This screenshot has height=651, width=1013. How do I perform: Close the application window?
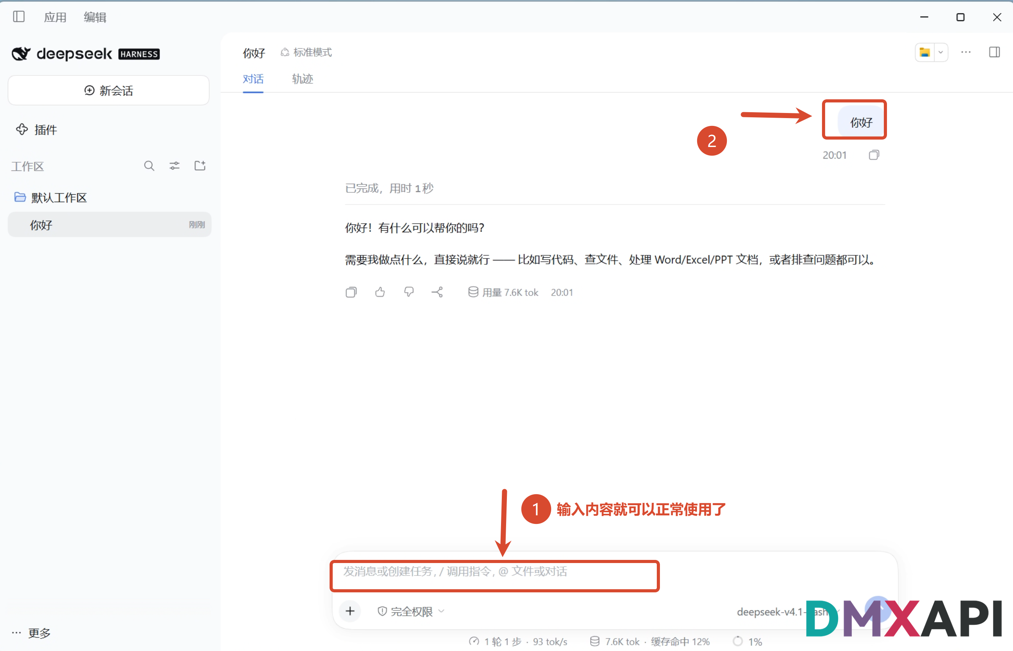coord(997,17)
